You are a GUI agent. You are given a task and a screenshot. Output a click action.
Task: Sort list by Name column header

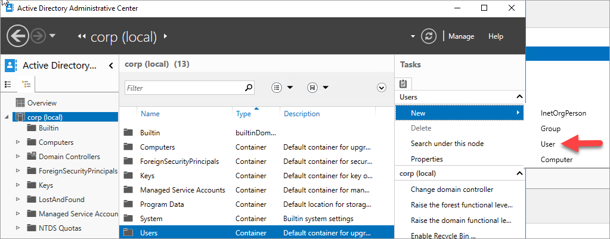(x=150, y=114)
